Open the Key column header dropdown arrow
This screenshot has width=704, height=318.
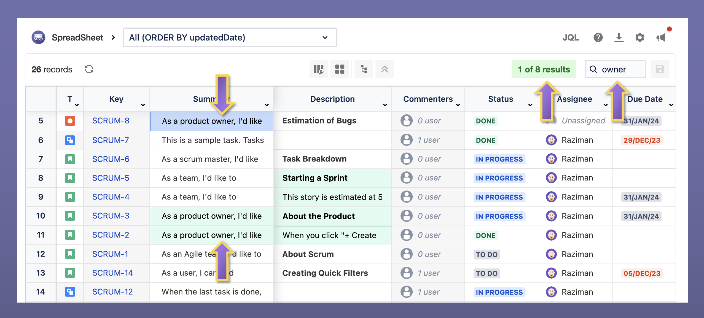tap(143, 105)
